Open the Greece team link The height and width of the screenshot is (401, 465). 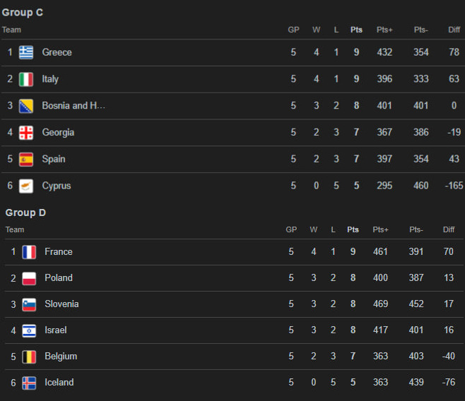tap(57, 52)
